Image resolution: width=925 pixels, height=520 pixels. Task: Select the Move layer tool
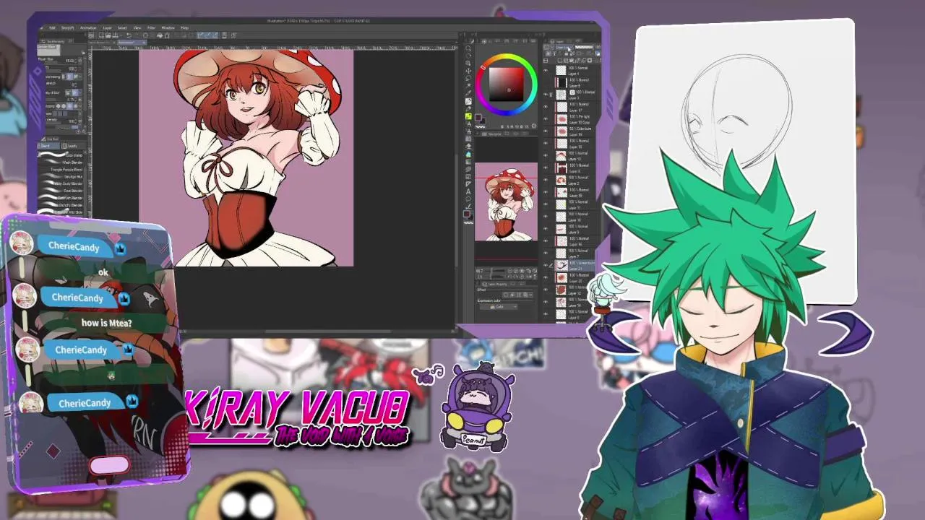[x=468, y=71]
